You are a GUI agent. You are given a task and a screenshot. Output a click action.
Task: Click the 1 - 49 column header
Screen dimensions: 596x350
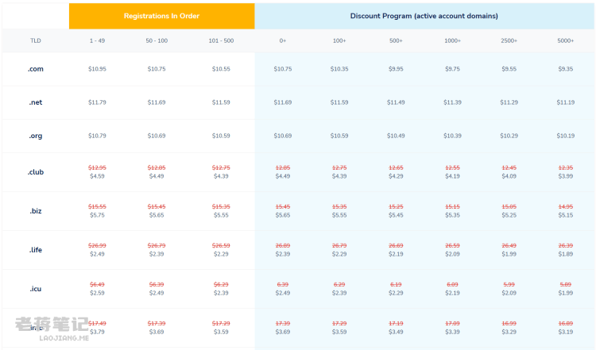point(97,40)
